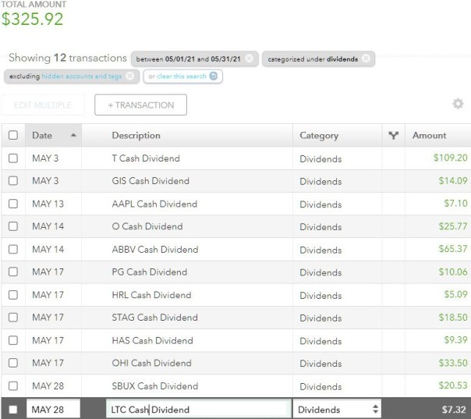Check the T Cash Dividend row
Image resolution: width=471 pixels, height=419 pixels.
point(13,158)
